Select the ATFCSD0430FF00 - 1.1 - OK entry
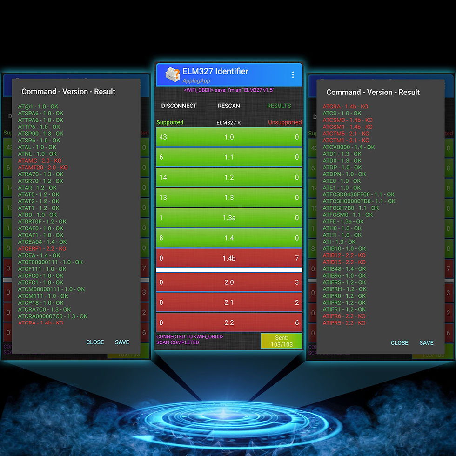The width and height of the screenshot is (456, 456). pos(359,194)
